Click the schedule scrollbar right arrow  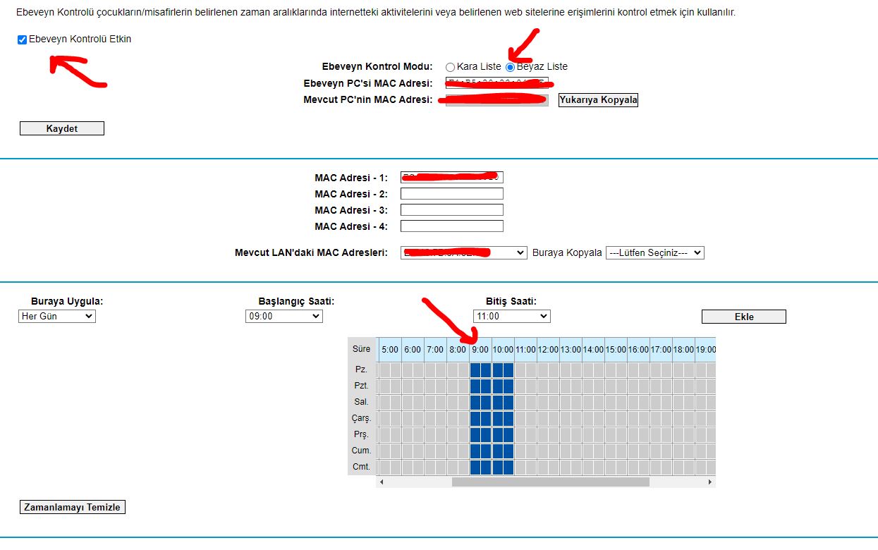tap(710, 482)
